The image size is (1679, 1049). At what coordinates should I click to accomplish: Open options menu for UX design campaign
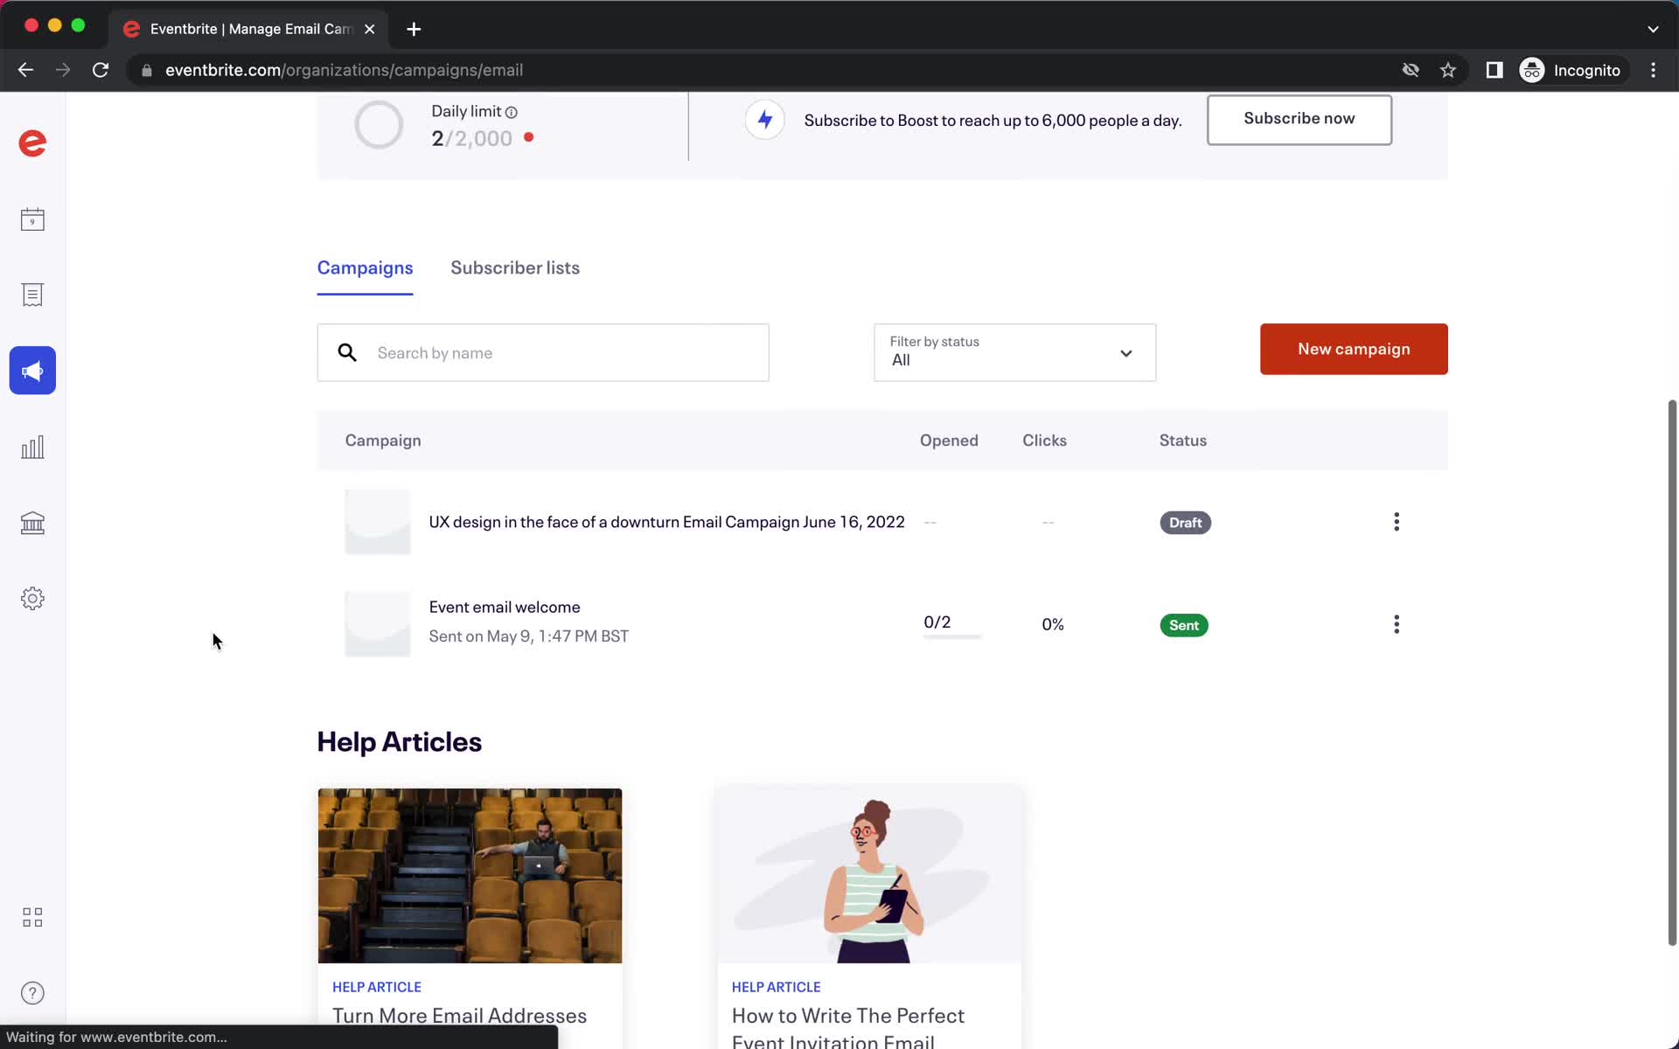click(x=1397, y=522)
